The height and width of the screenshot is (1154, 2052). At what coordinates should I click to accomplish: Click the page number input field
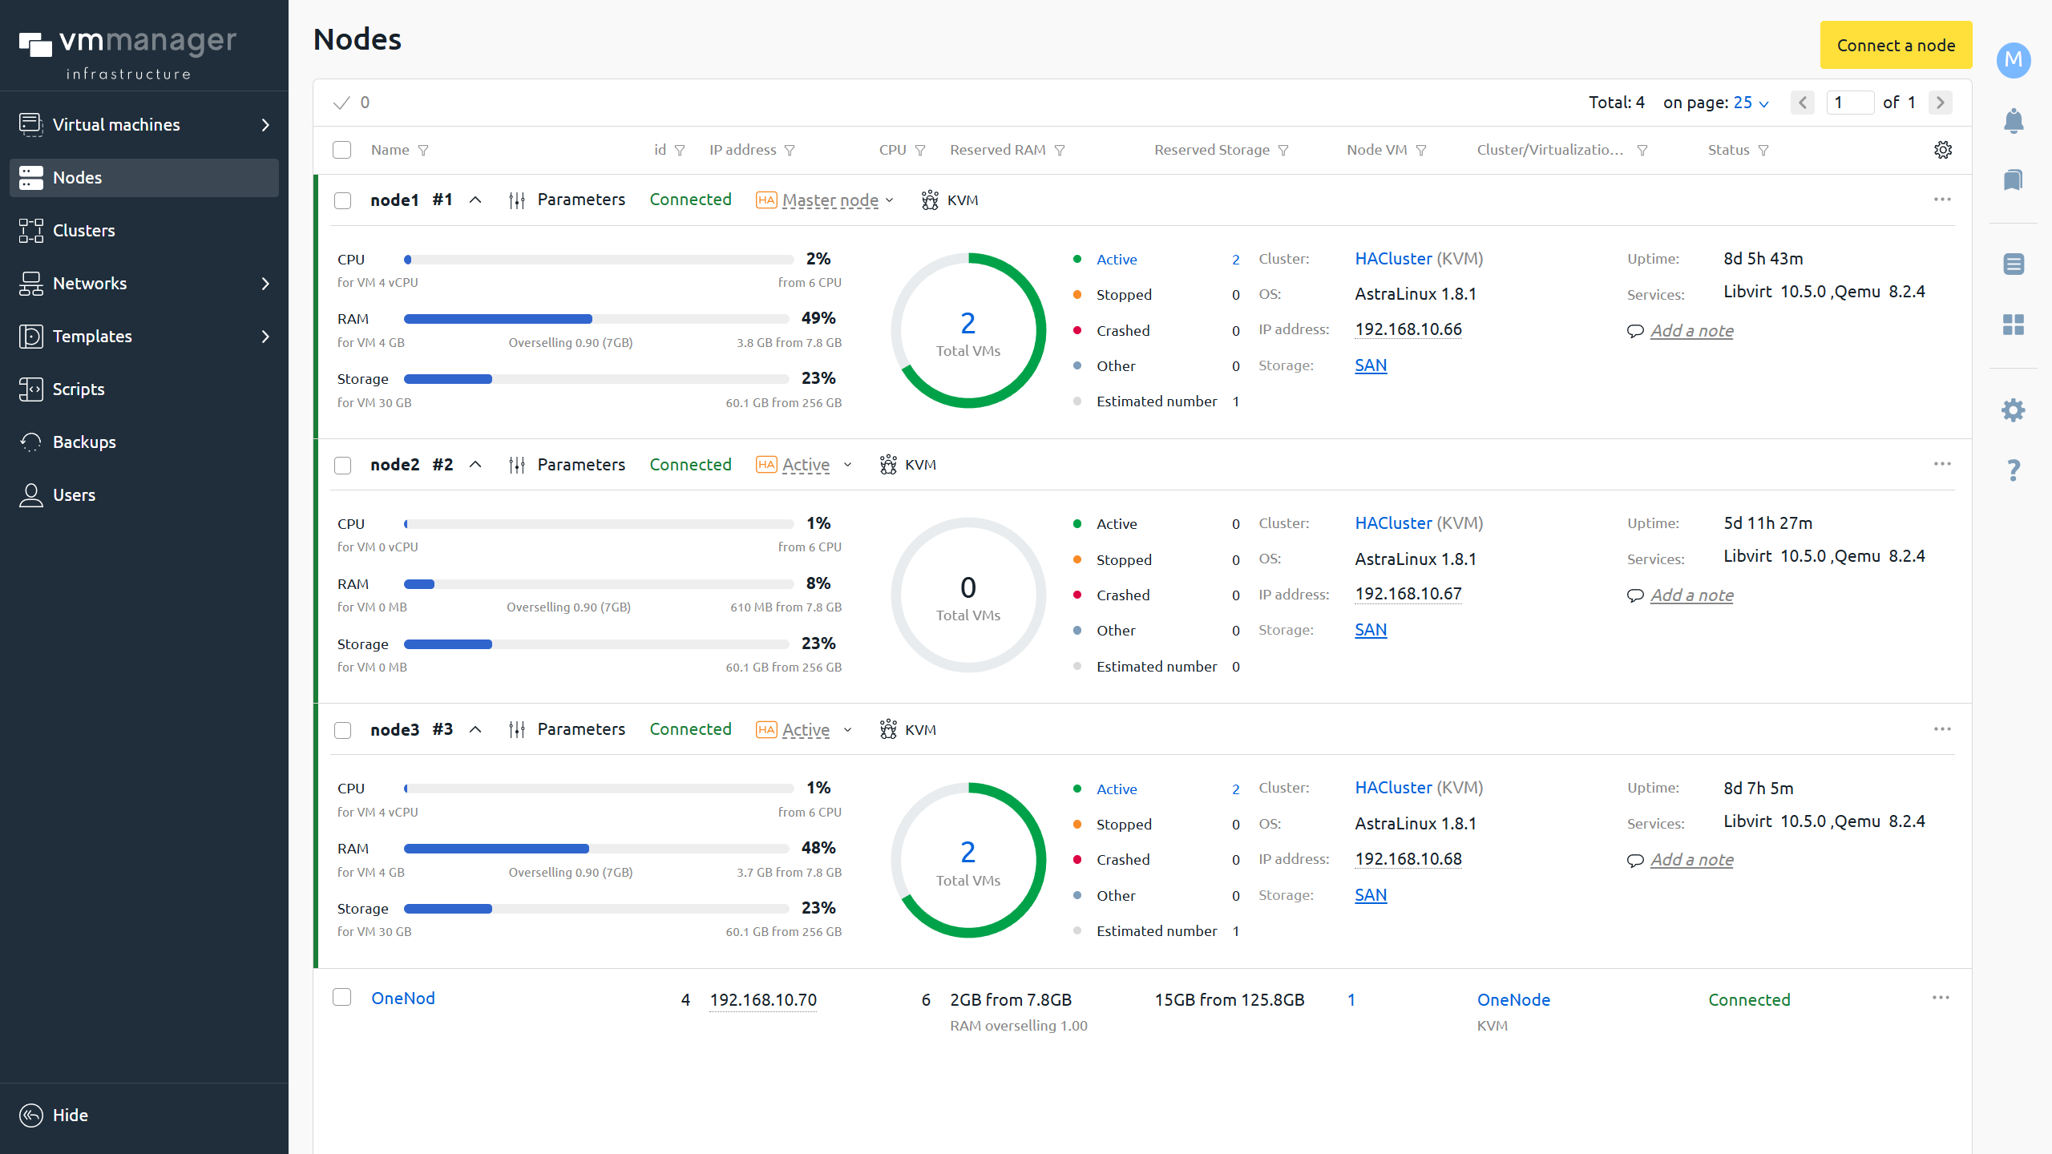tap(1848, 103)
